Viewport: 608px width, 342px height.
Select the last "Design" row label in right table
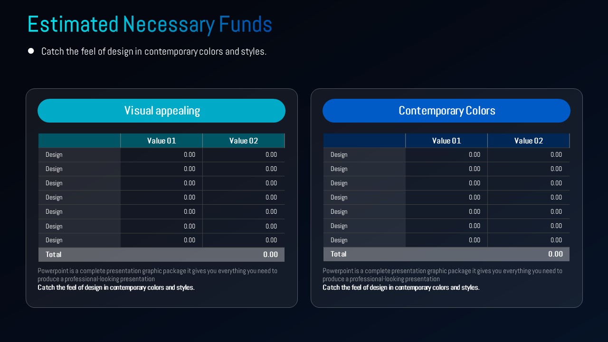click(x=339, y=240)
